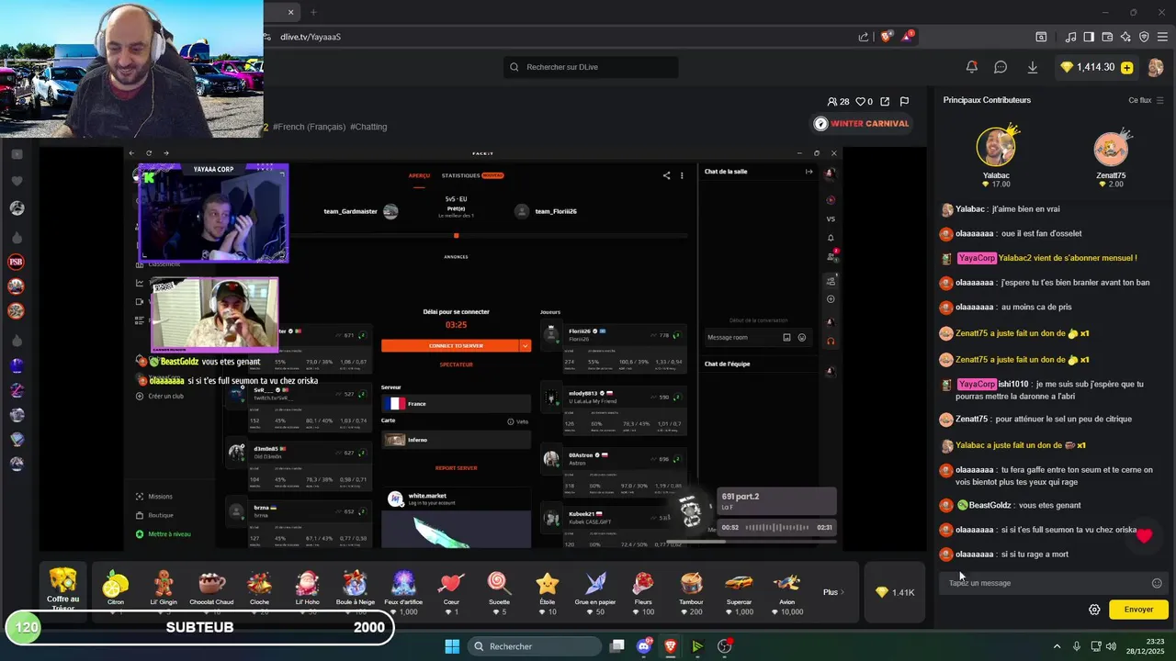Open the #Chatting tag
The height and width of the screenshot is (661, 1176).
[x=368, y=127]
